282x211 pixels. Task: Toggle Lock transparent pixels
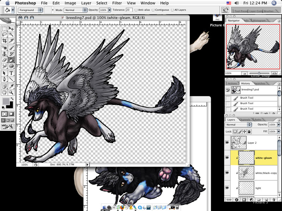pyautogui.click(x=235, y=132)
